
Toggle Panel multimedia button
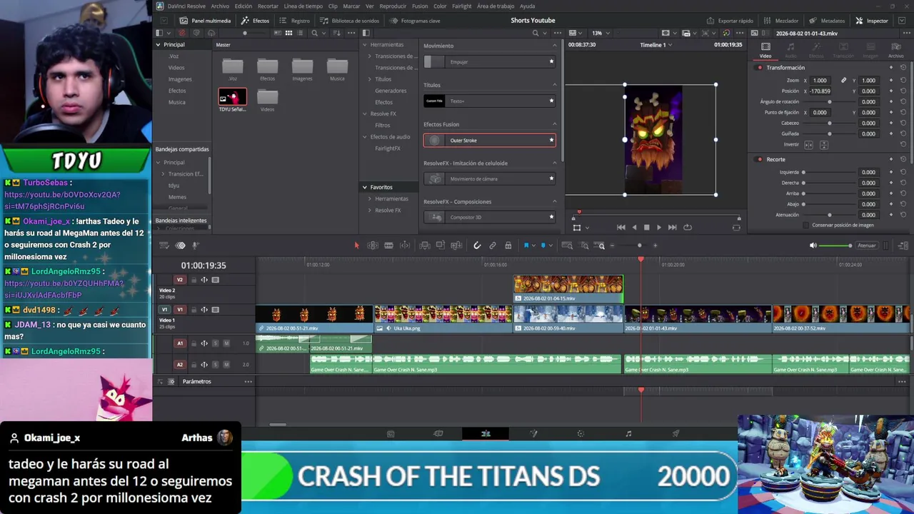pyautogui.click(x=206, y=21)
